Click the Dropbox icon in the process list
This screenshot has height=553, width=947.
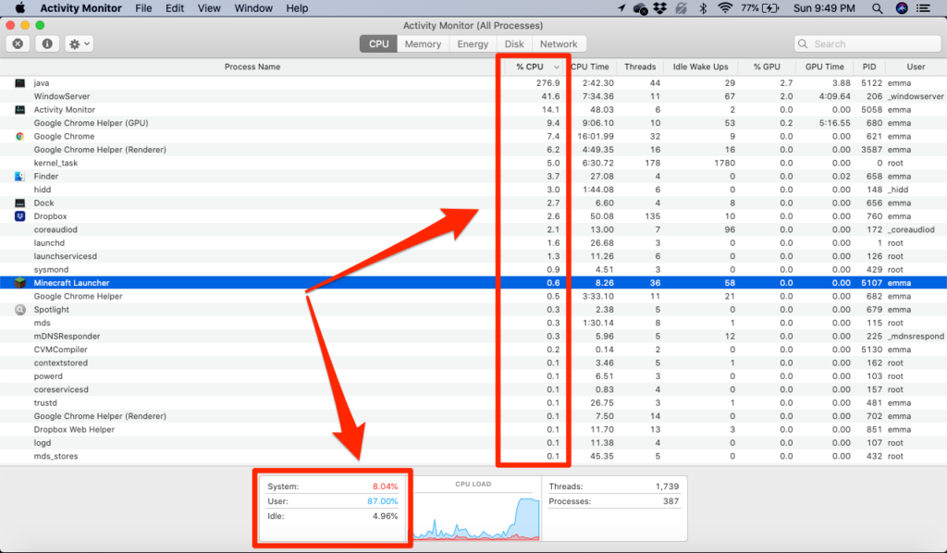(x=20, y=215)
